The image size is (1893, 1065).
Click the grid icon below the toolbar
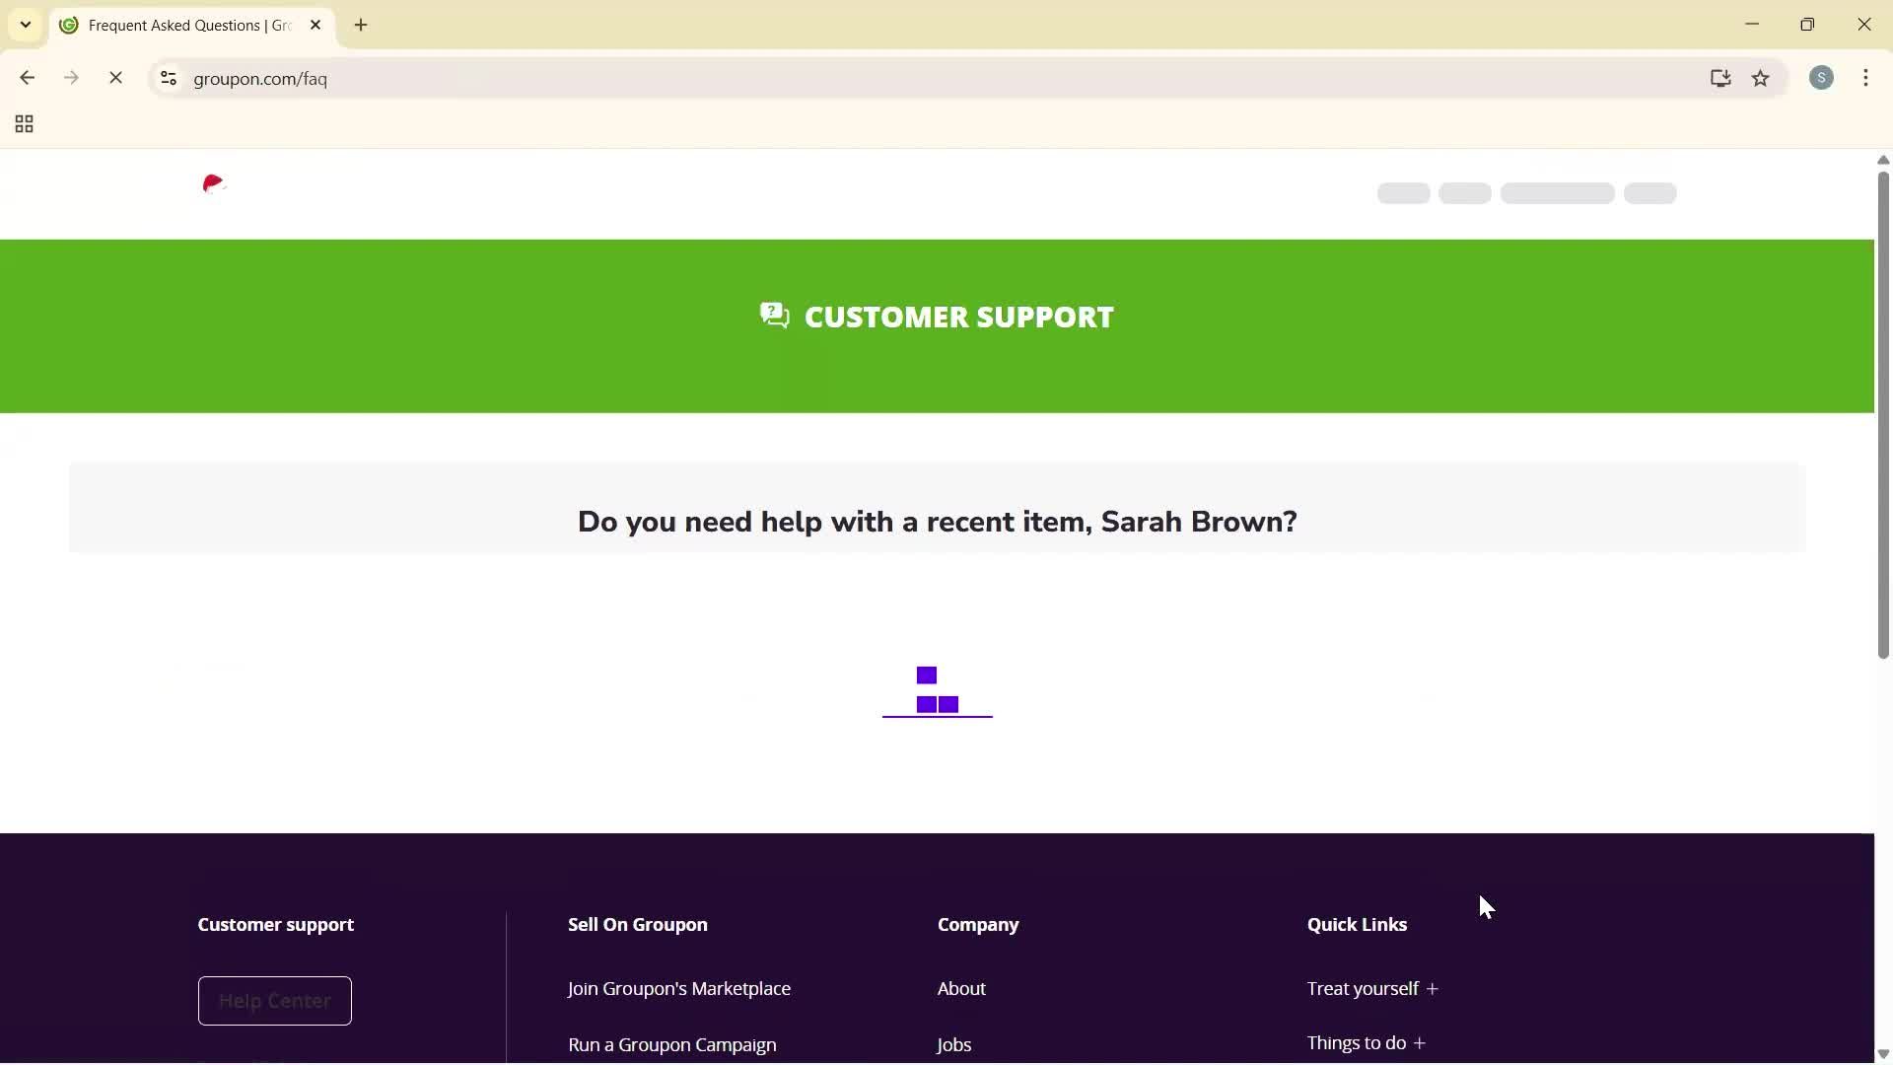click(x=23, y=123)
